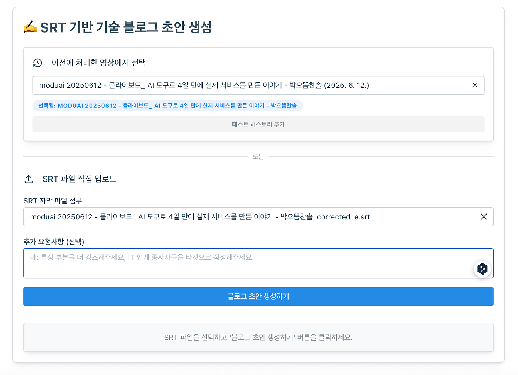Click the gray status box about selecting an SRT file
This screenshot has width=518, height=375.
pos(258,337)
